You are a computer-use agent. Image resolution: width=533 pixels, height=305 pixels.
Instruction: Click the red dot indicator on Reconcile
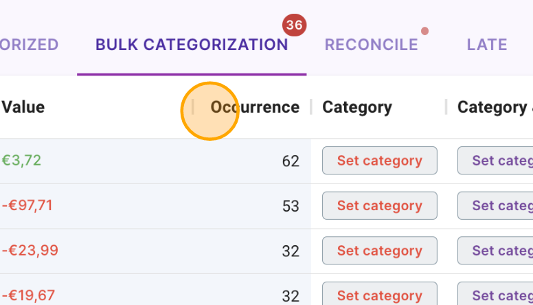[424, 31]
